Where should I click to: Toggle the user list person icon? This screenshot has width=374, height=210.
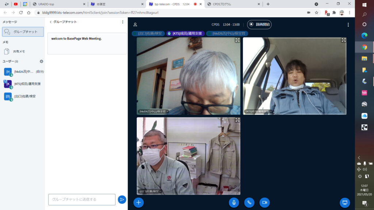(x=135, y=25)
